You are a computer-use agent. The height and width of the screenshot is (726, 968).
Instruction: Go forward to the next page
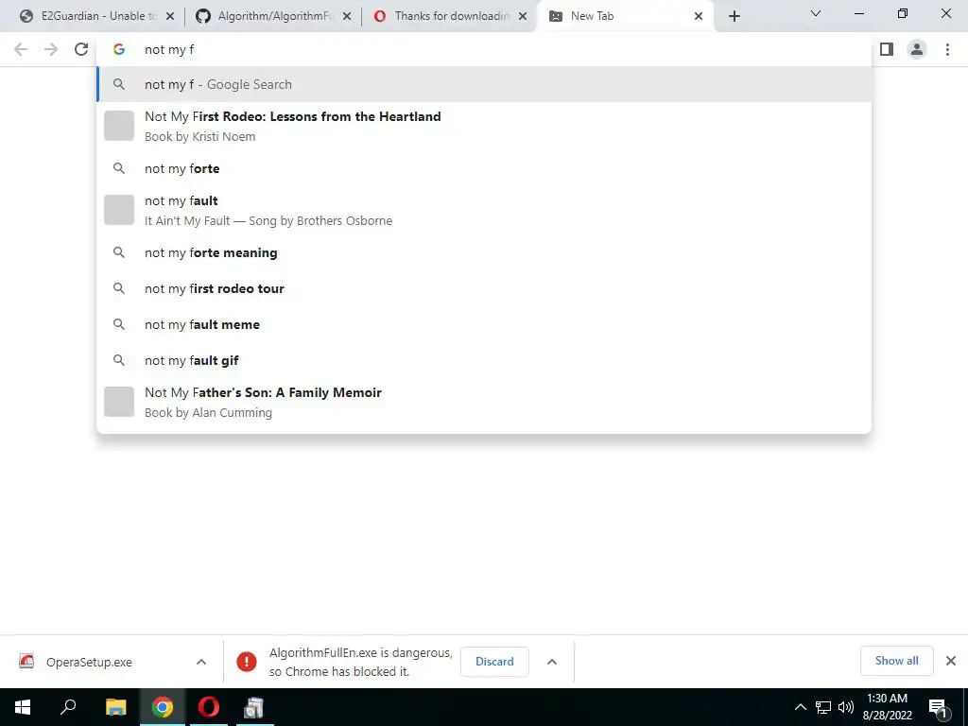click(51, 49)
